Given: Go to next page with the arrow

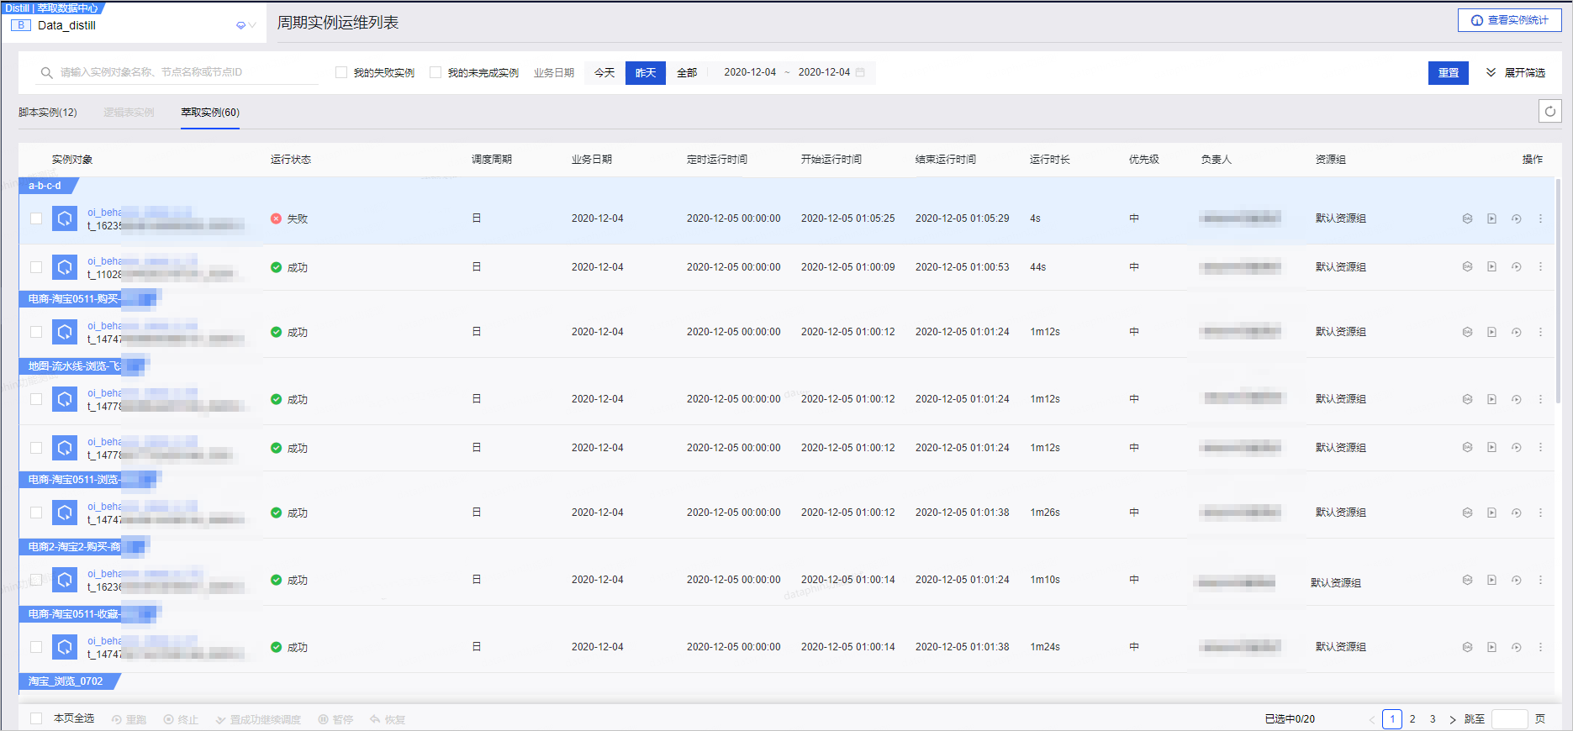Looking at the screenshot, I should 1452,719.
